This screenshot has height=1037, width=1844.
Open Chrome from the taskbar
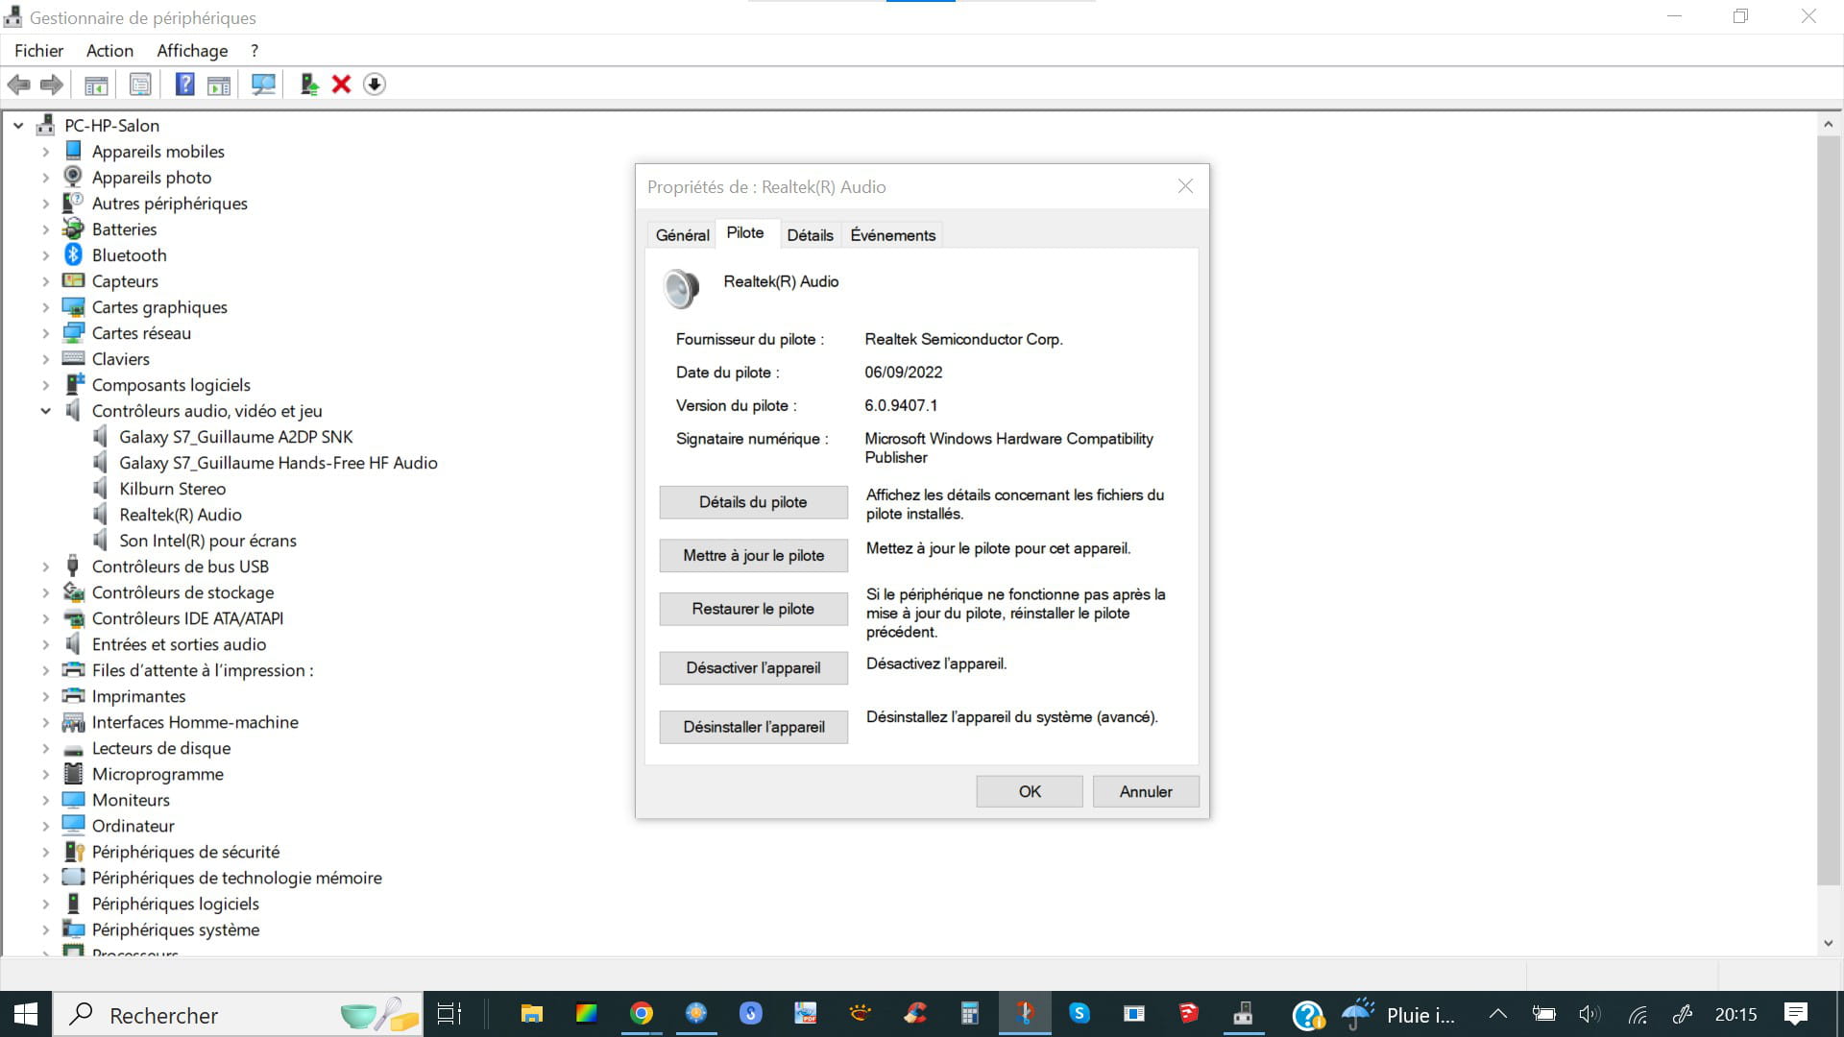point(642,1014)
